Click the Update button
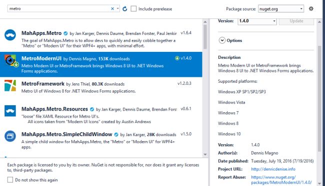Viewport: 325px width, 186px height. click(296, 21)
